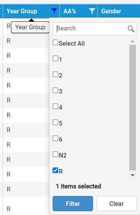Select the year 2 checkbox
The image size is (140, 215).
(x=55, y=74)
